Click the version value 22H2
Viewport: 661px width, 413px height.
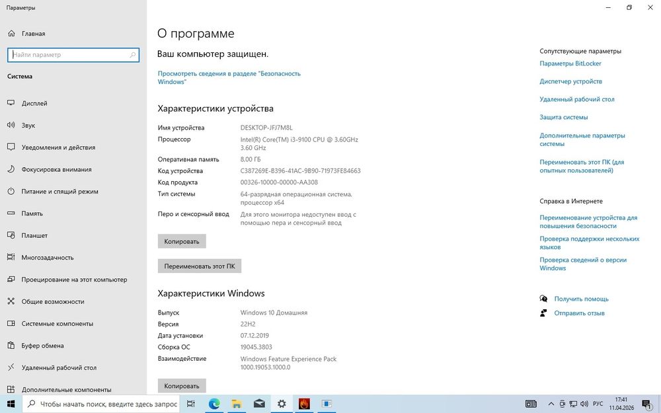point(248,324)
